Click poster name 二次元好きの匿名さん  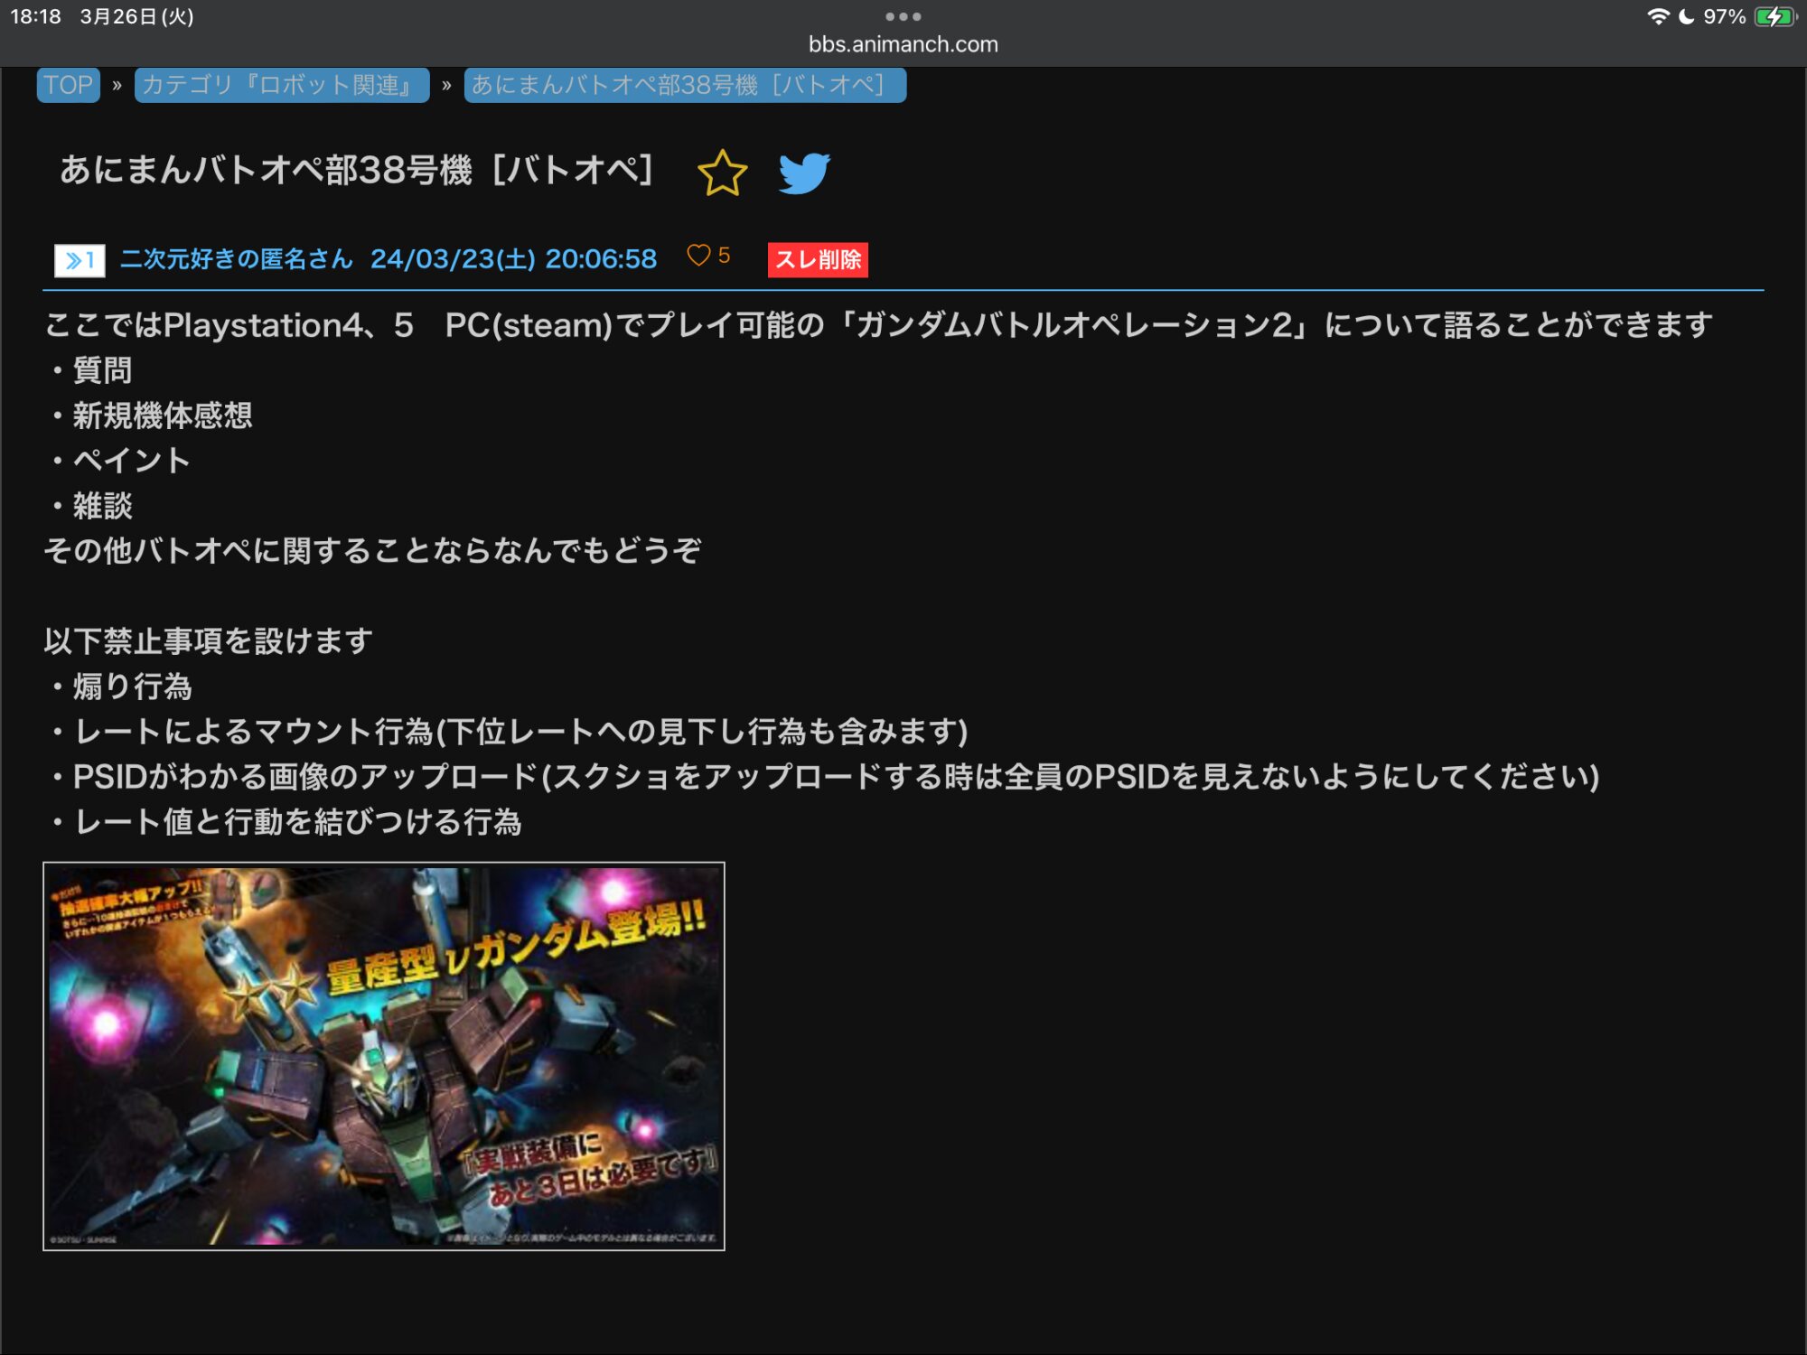tap(237, 259)
